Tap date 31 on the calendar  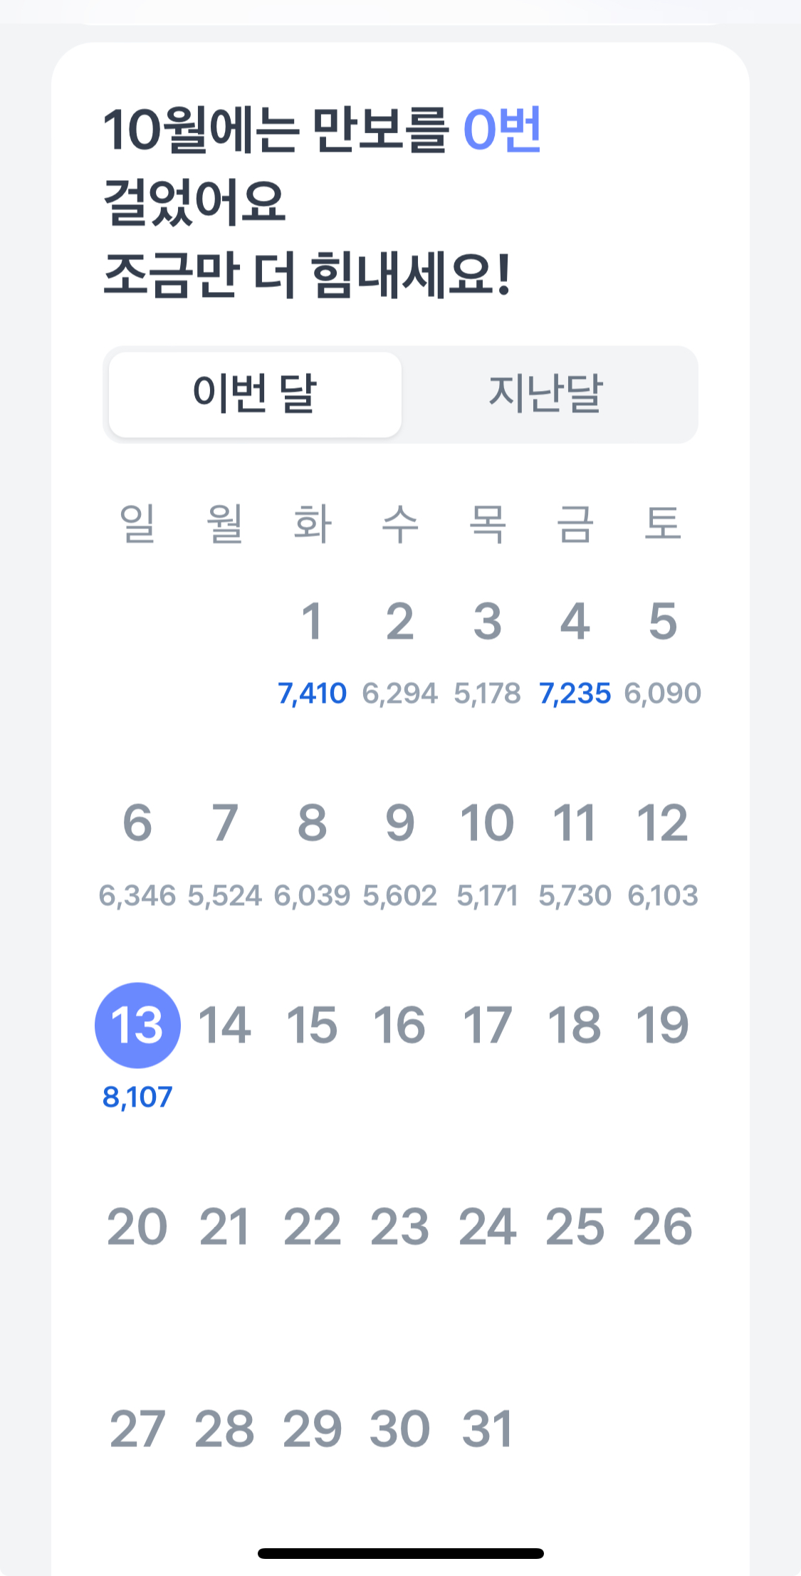coord(487,1429)
